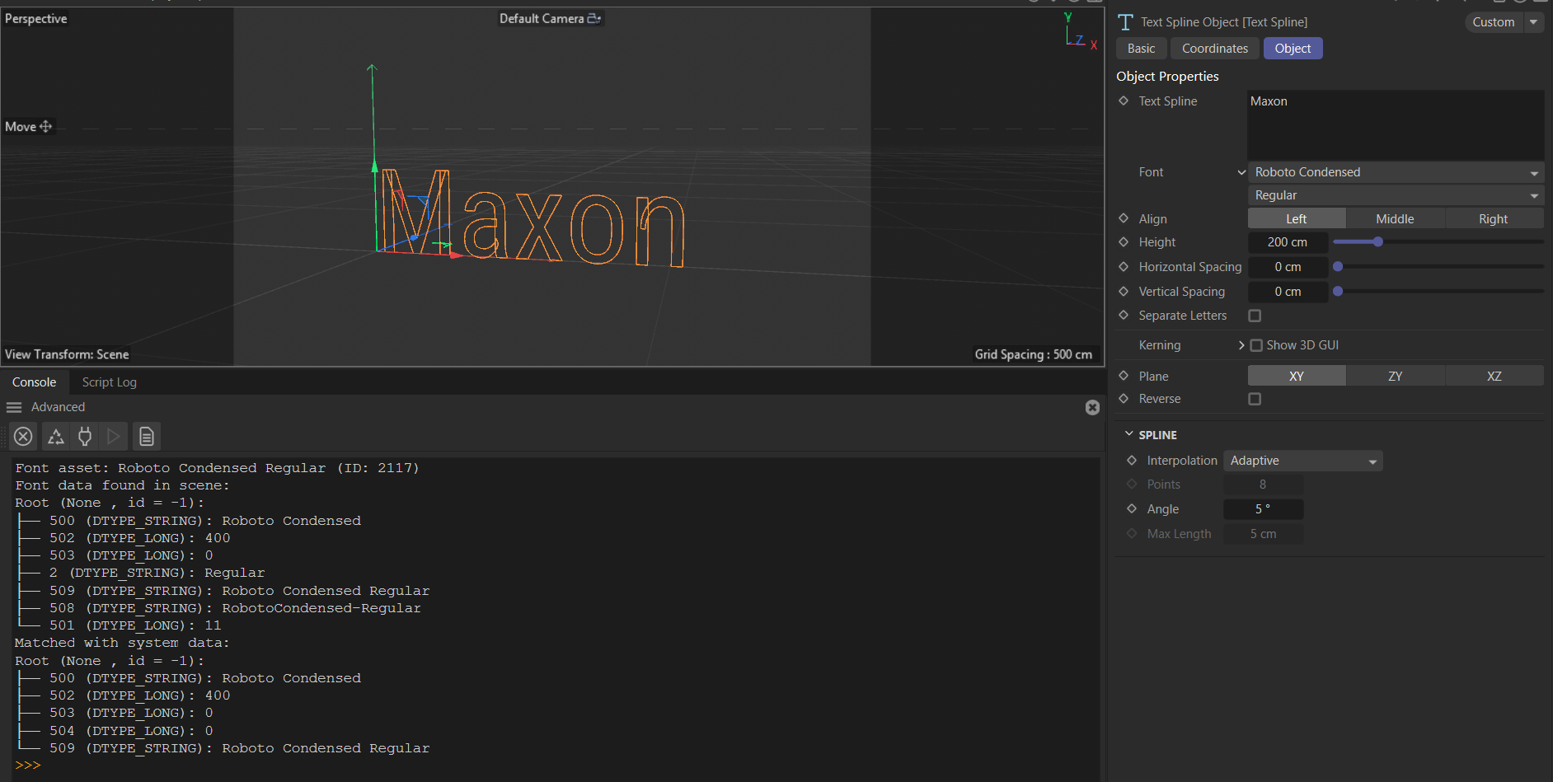Enable the Separate Letters checkbox
This screenshot has width=1553, height=782.
1255,316
